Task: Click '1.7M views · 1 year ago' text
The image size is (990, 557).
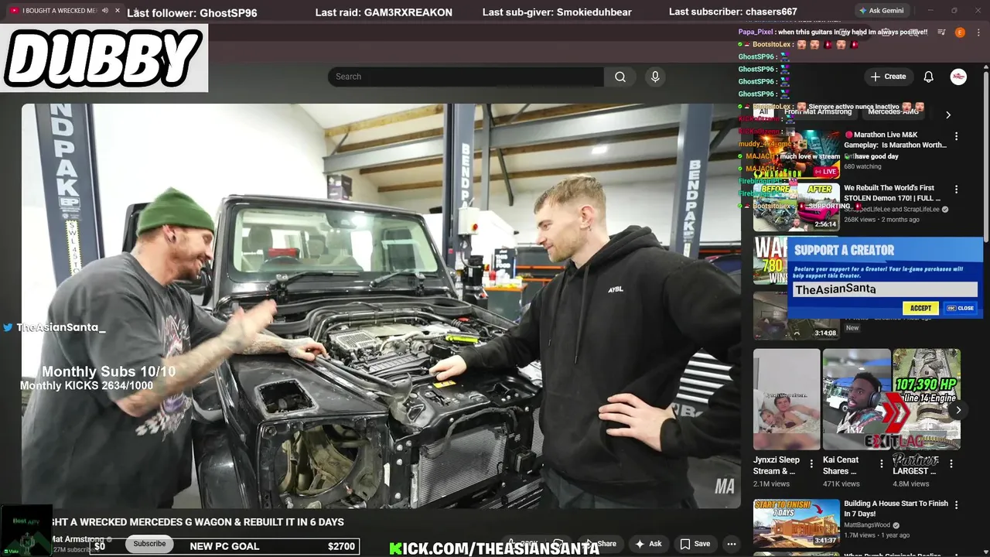Action: [x=877, y=535]
